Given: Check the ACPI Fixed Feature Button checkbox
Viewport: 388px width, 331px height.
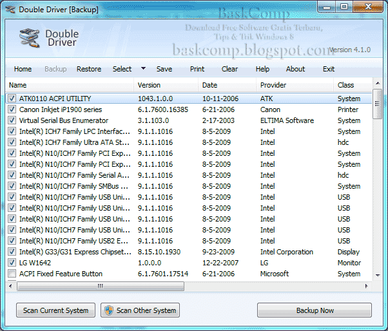Looking at the screenshot, I should tap(12, 274).
